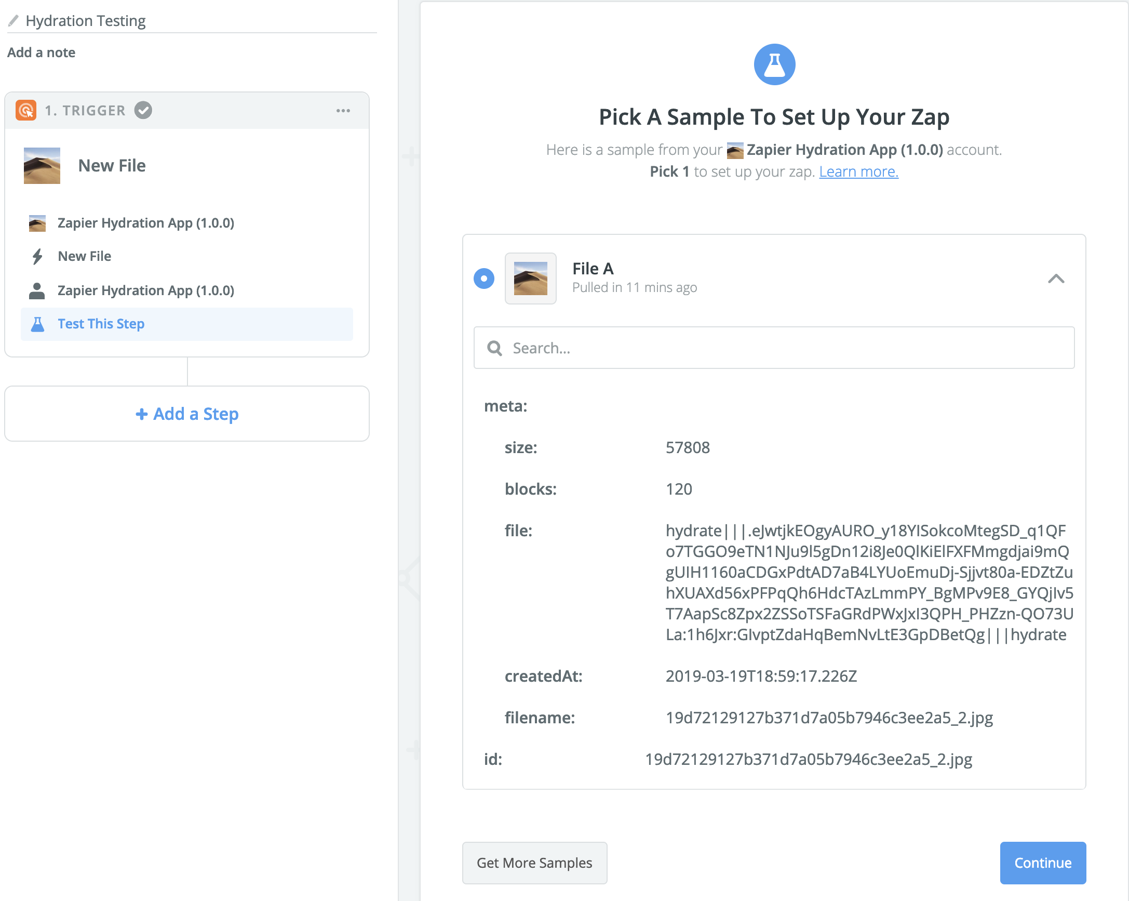The height and width of the screenshot is (901, 1129).
Task: Click the trigger step checkmark icon
Action: point(143,111)
